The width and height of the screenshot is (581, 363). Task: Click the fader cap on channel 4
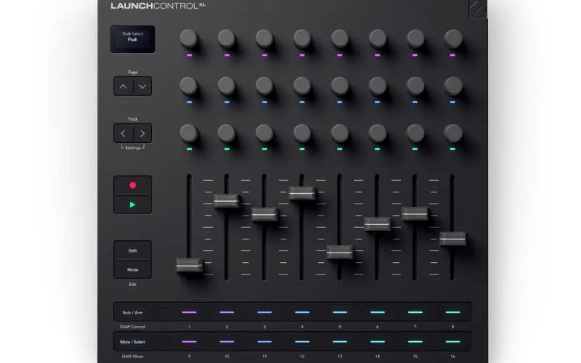(302, 193)
